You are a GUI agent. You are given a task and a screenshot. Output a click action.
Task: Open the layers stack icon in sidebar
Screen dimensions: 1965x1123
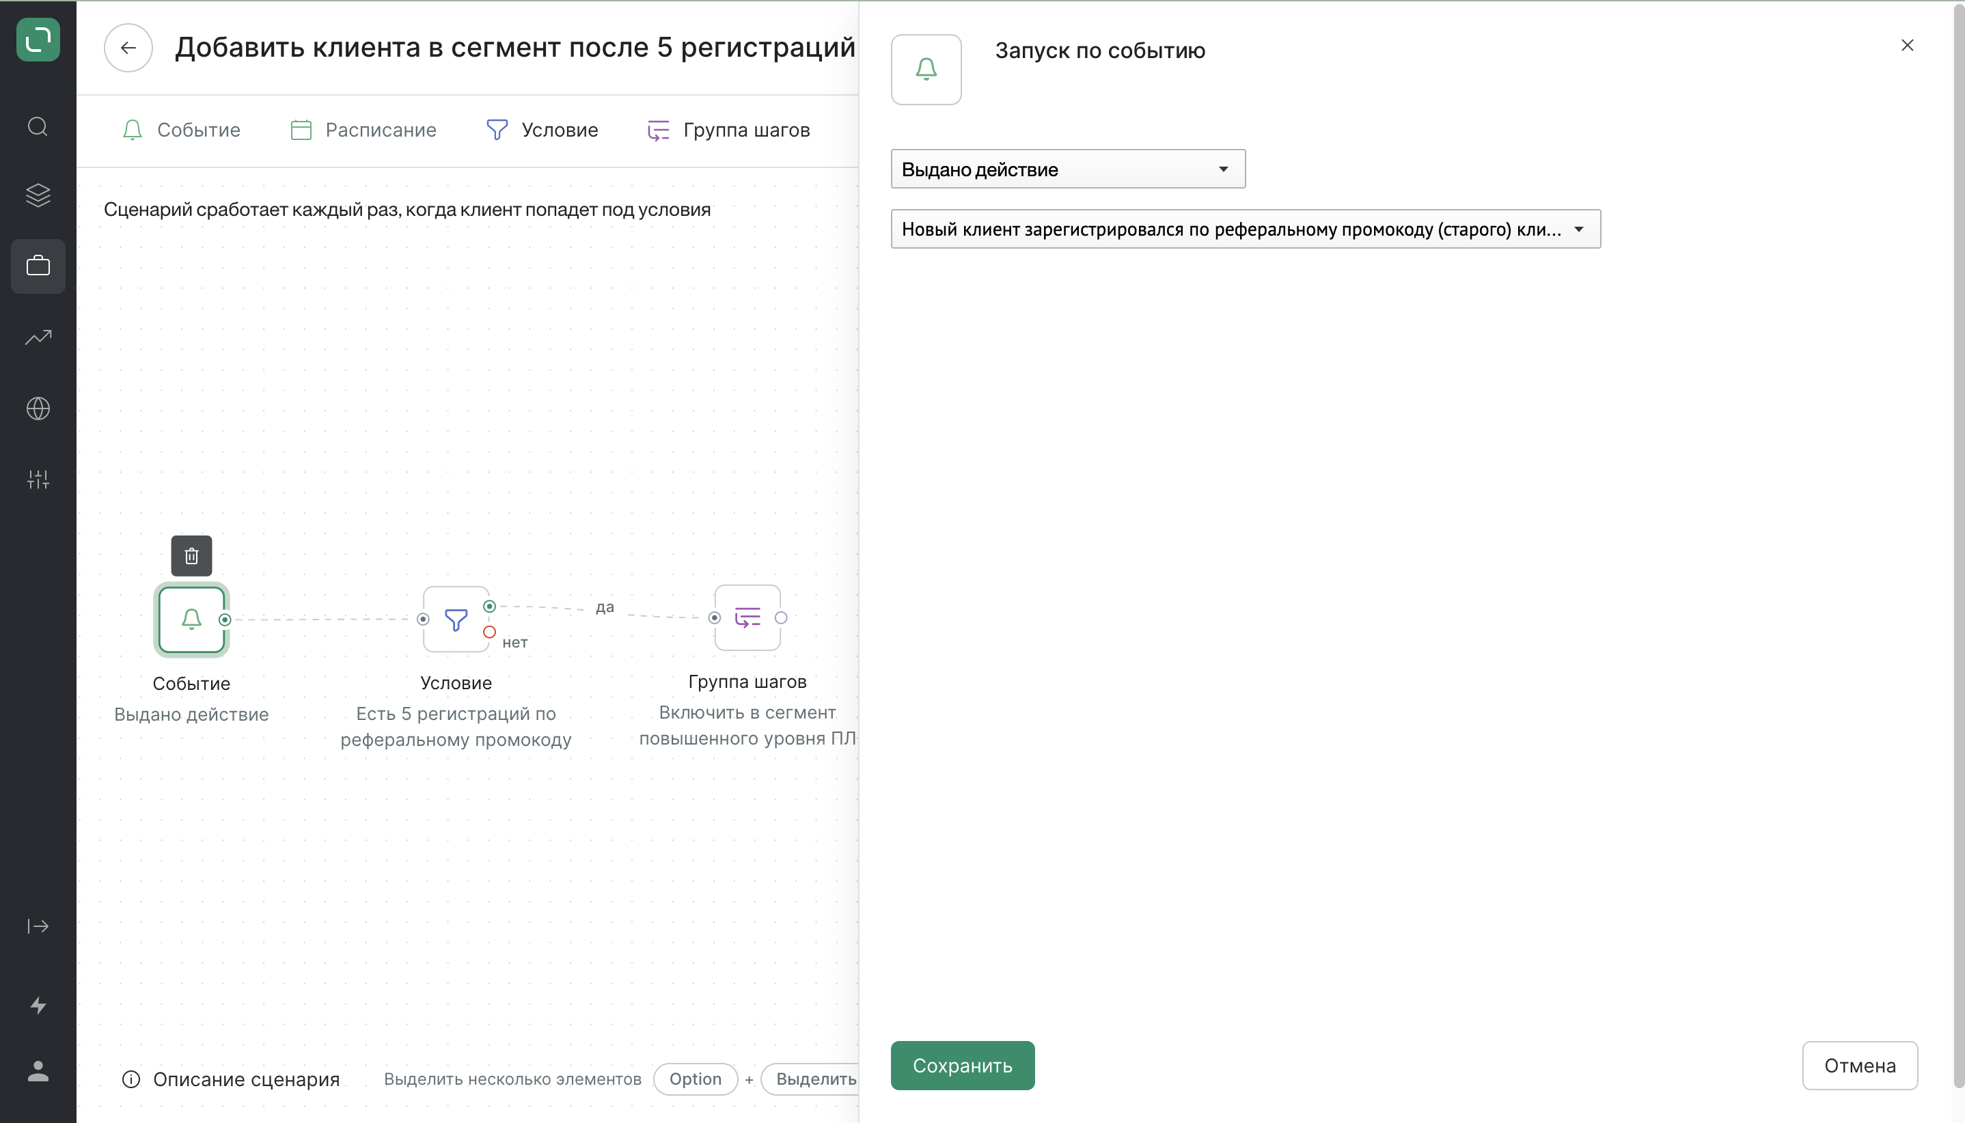tap(38, 195)
